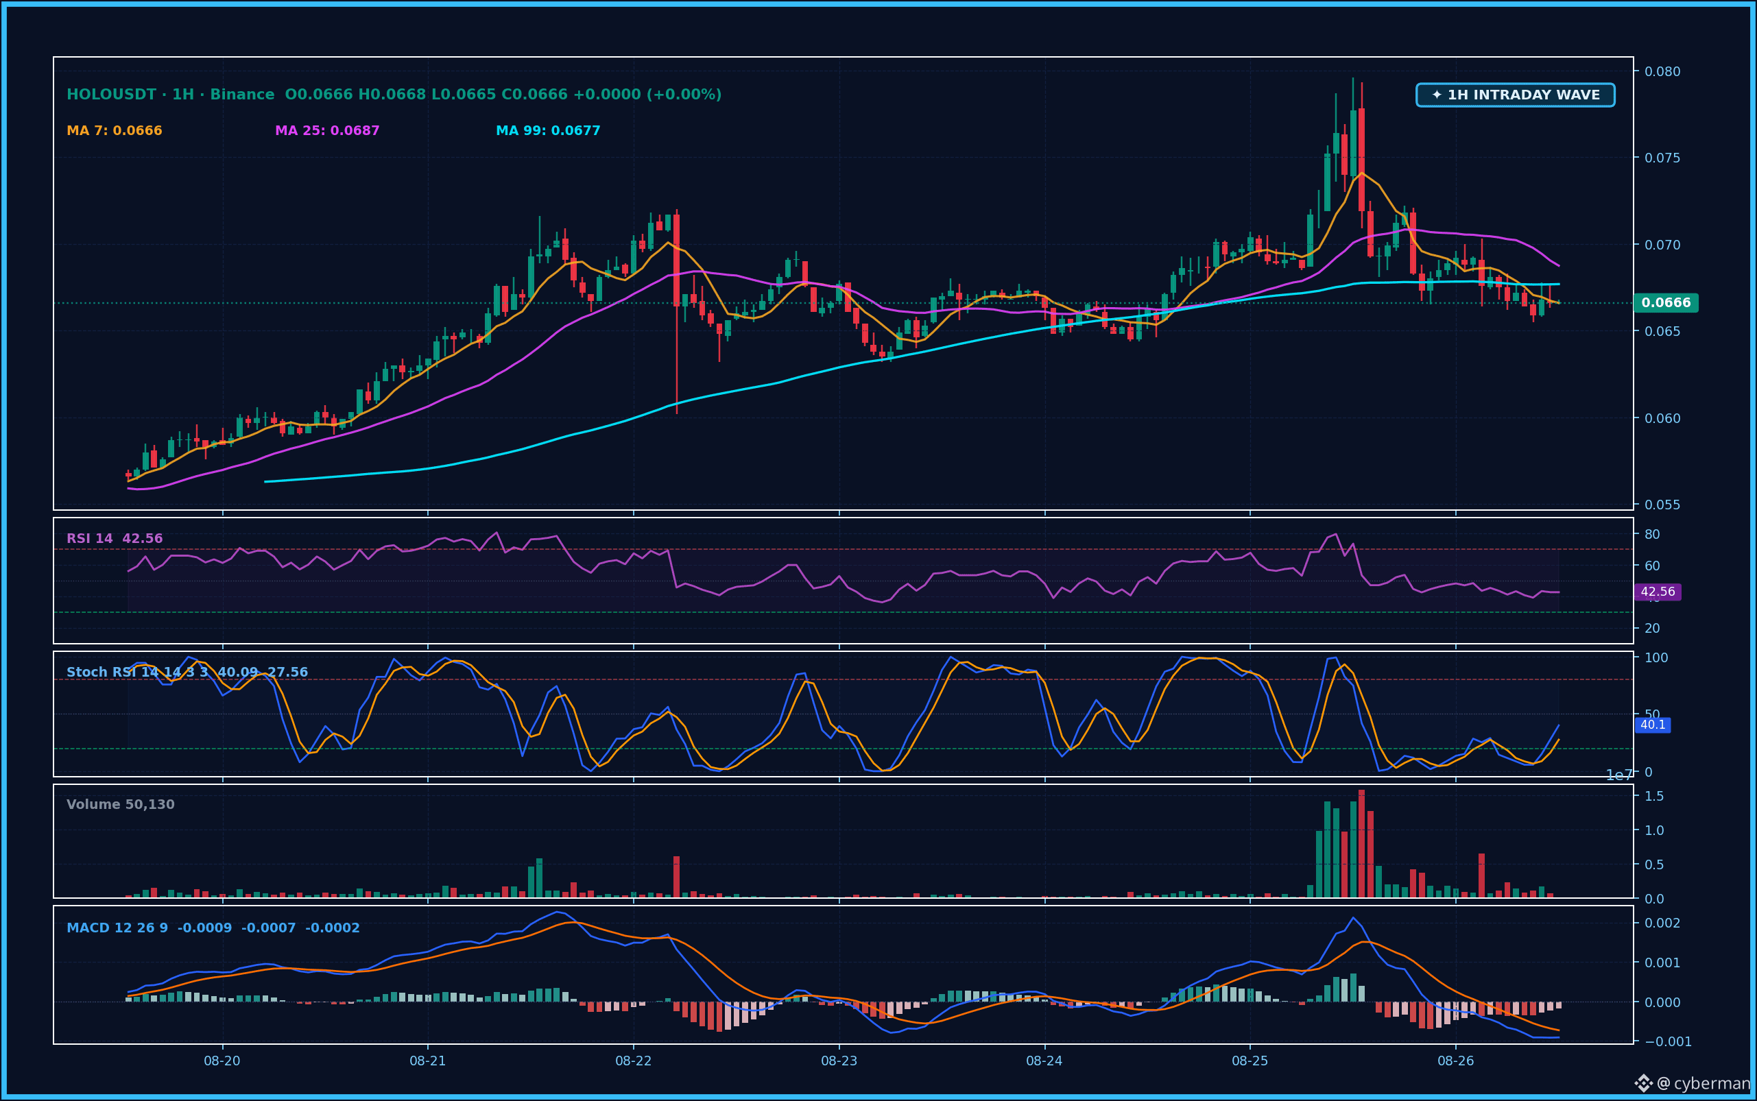This screenshot has width=1757, height=1101.
Task: Click the 20 level on the RSI axis
Action: [1652, 629]
